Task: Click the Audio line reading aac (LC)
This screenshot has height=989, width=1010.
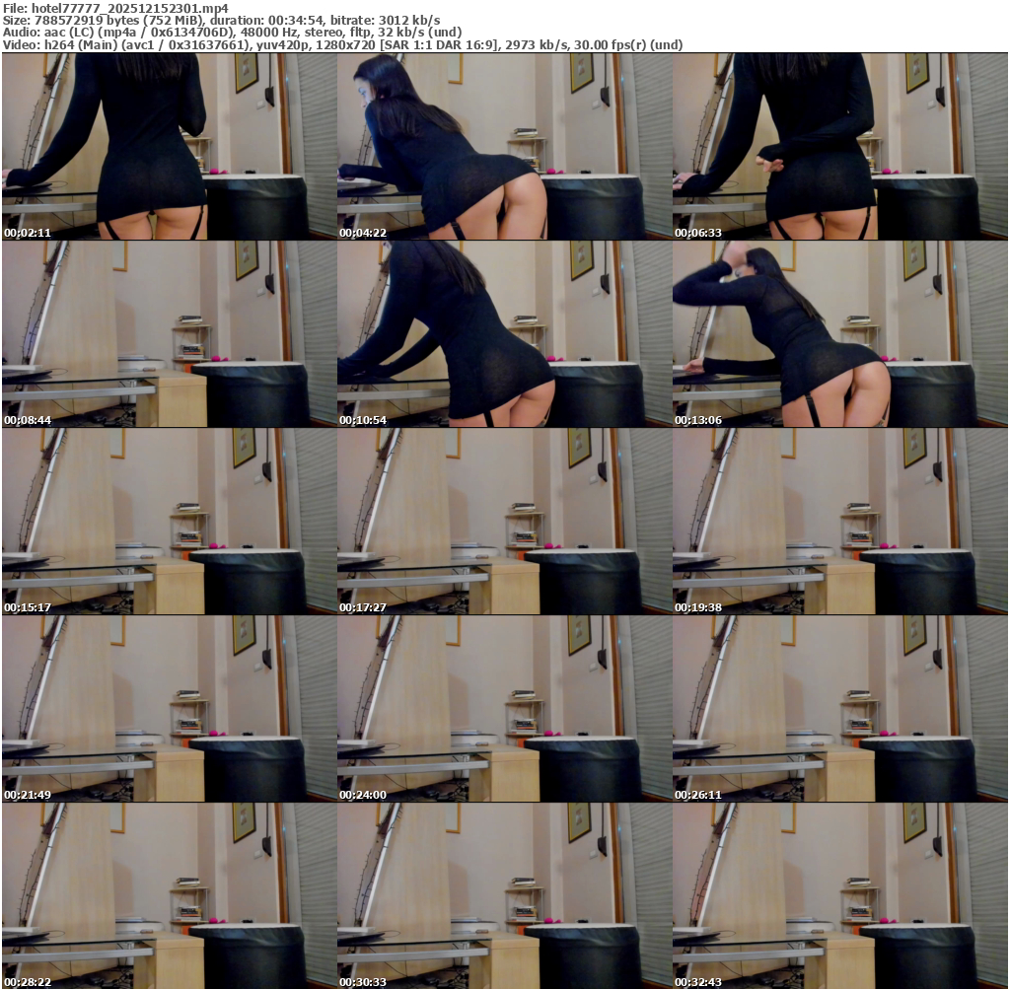Action: click(233, 33)
